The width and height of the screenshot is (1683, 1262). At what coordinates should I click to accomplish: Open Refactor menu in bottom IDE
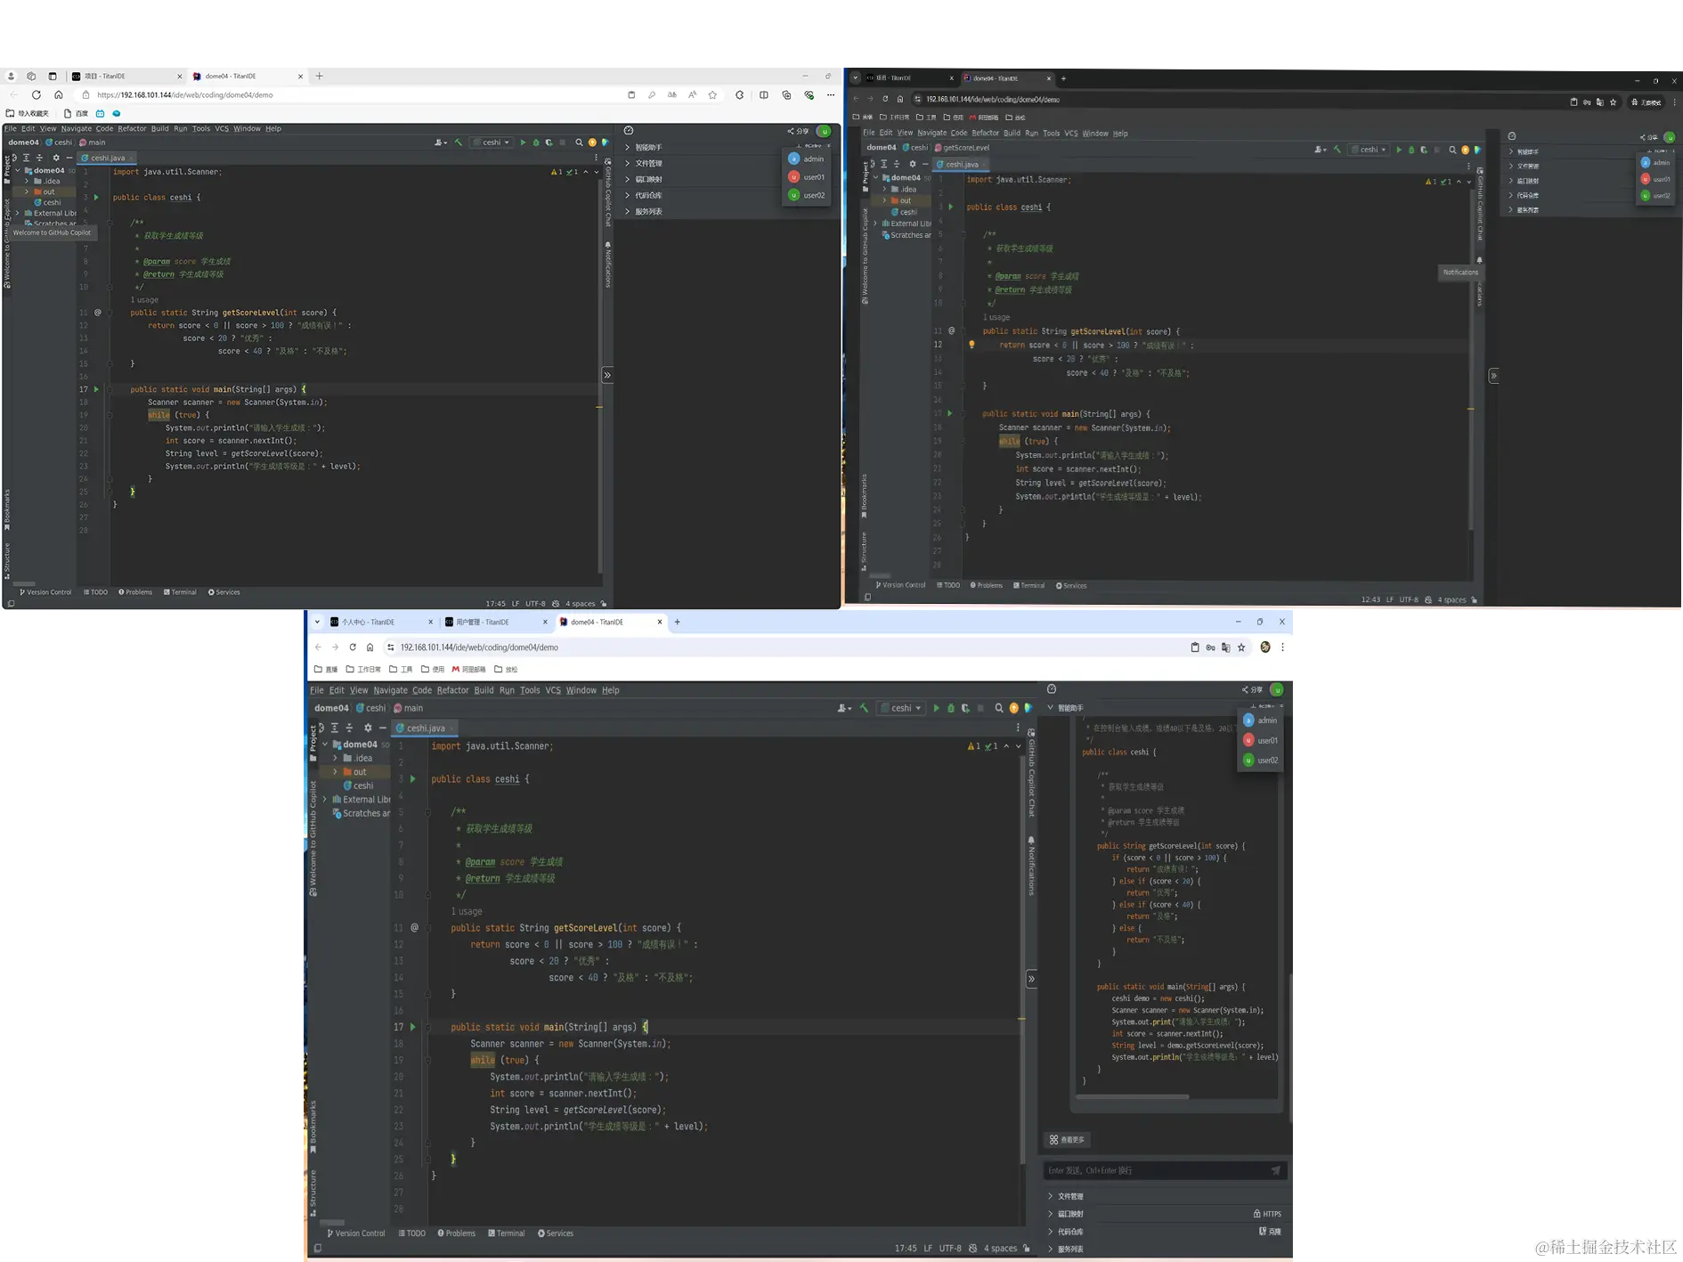tap(452, 690)
